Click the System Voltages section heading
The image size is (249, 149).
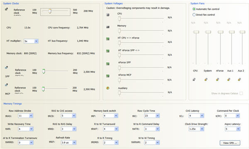click(114, 3)
